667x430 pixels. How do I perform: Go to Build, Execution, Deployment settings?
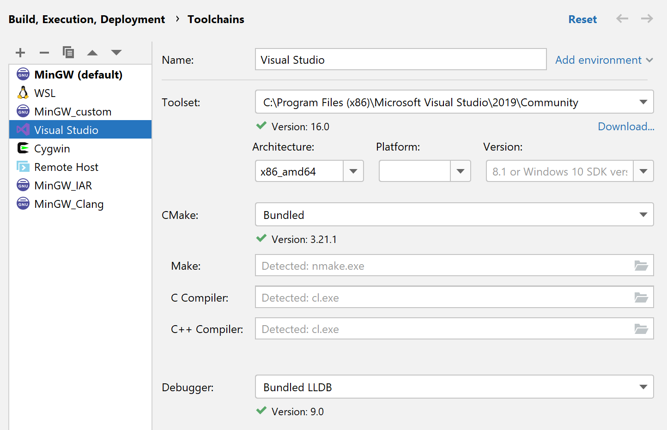(87, 19)
